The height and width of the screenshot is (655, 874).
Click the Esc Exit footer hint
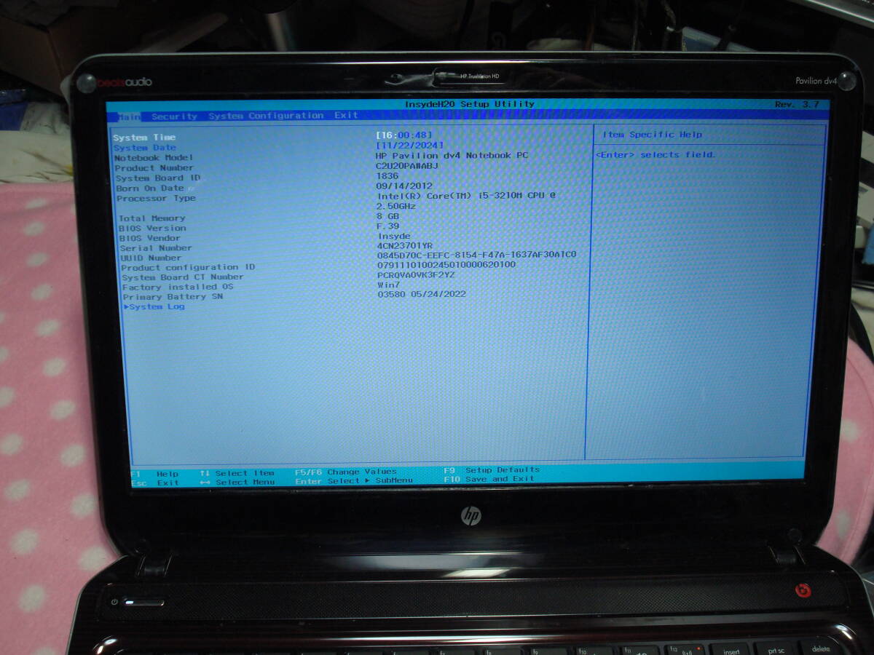coord(154,483)
